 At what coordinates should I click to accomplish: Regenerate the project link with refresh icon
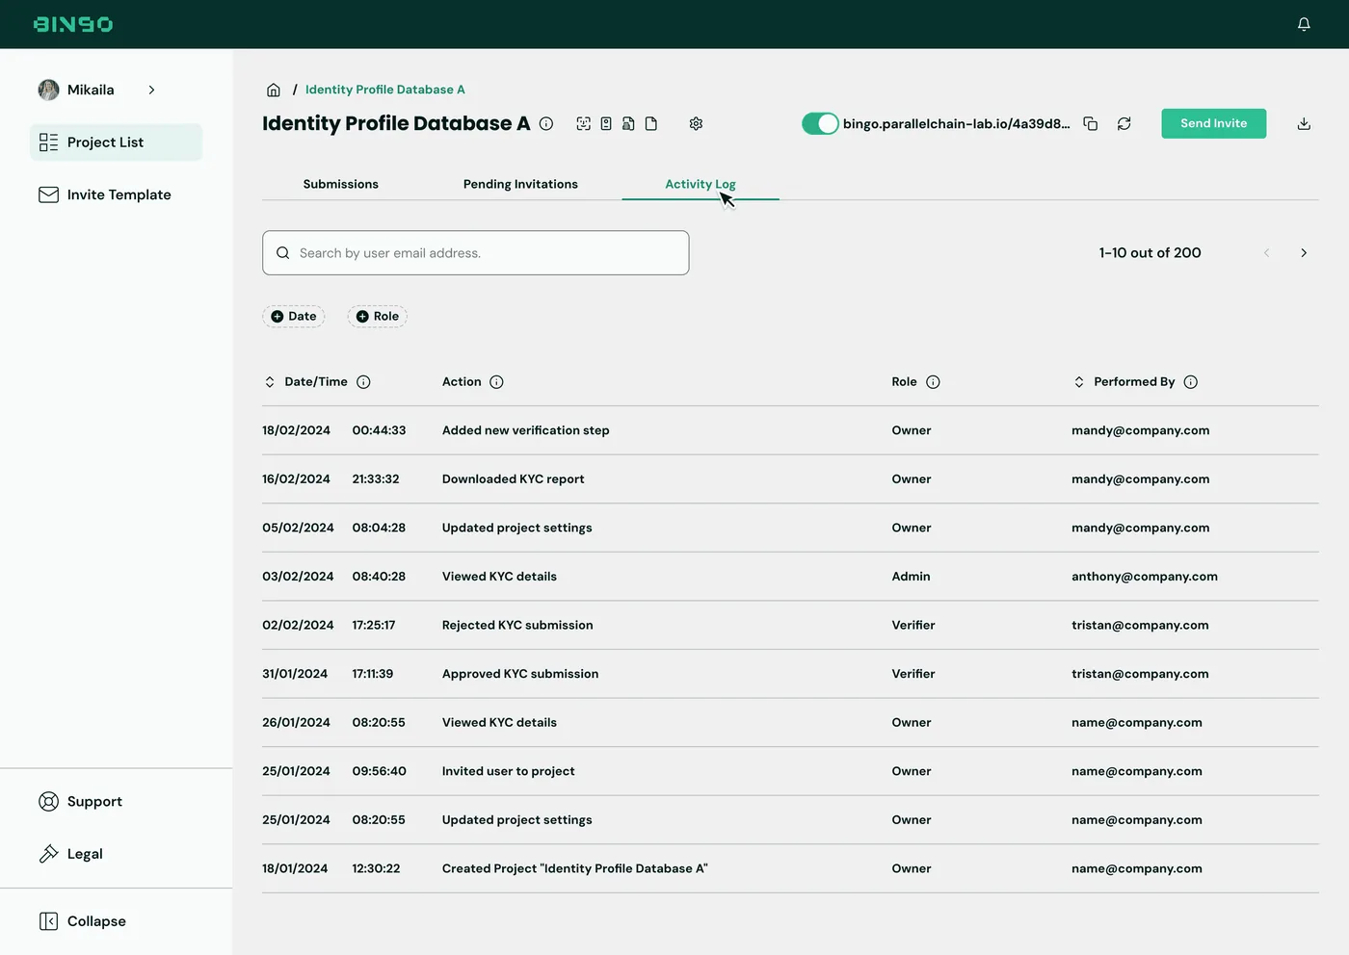1124,123
